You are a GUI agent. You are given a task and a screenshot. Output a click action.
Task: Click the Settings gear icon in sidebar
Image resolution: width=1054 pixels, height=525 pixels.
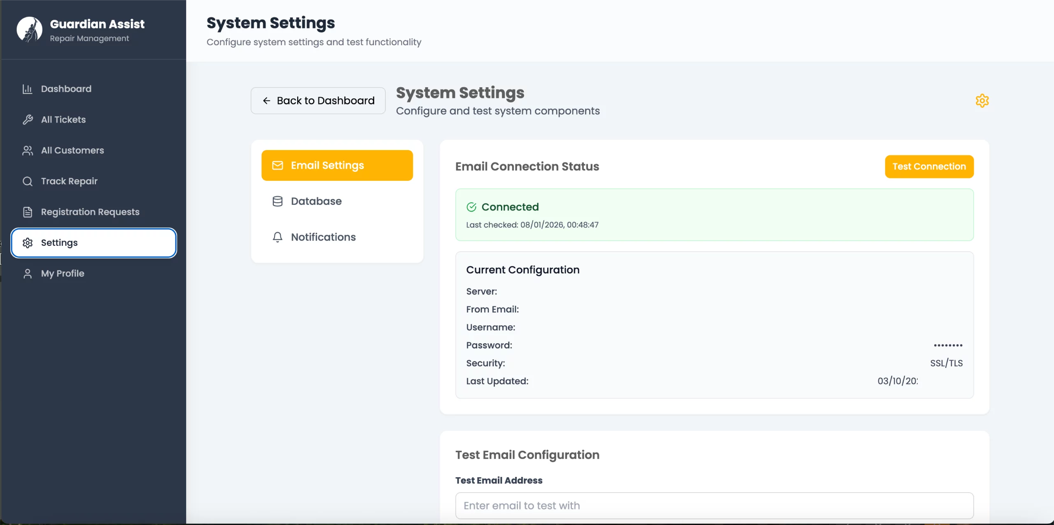click(x=28, y=243)
